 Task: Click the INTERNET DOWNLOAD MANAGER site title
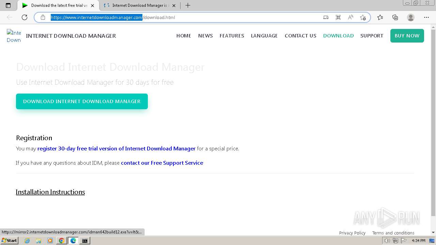71,36
